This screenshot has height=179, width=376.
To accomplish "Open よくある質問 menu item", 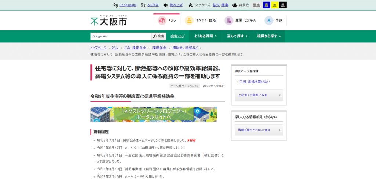I will 205,36.
